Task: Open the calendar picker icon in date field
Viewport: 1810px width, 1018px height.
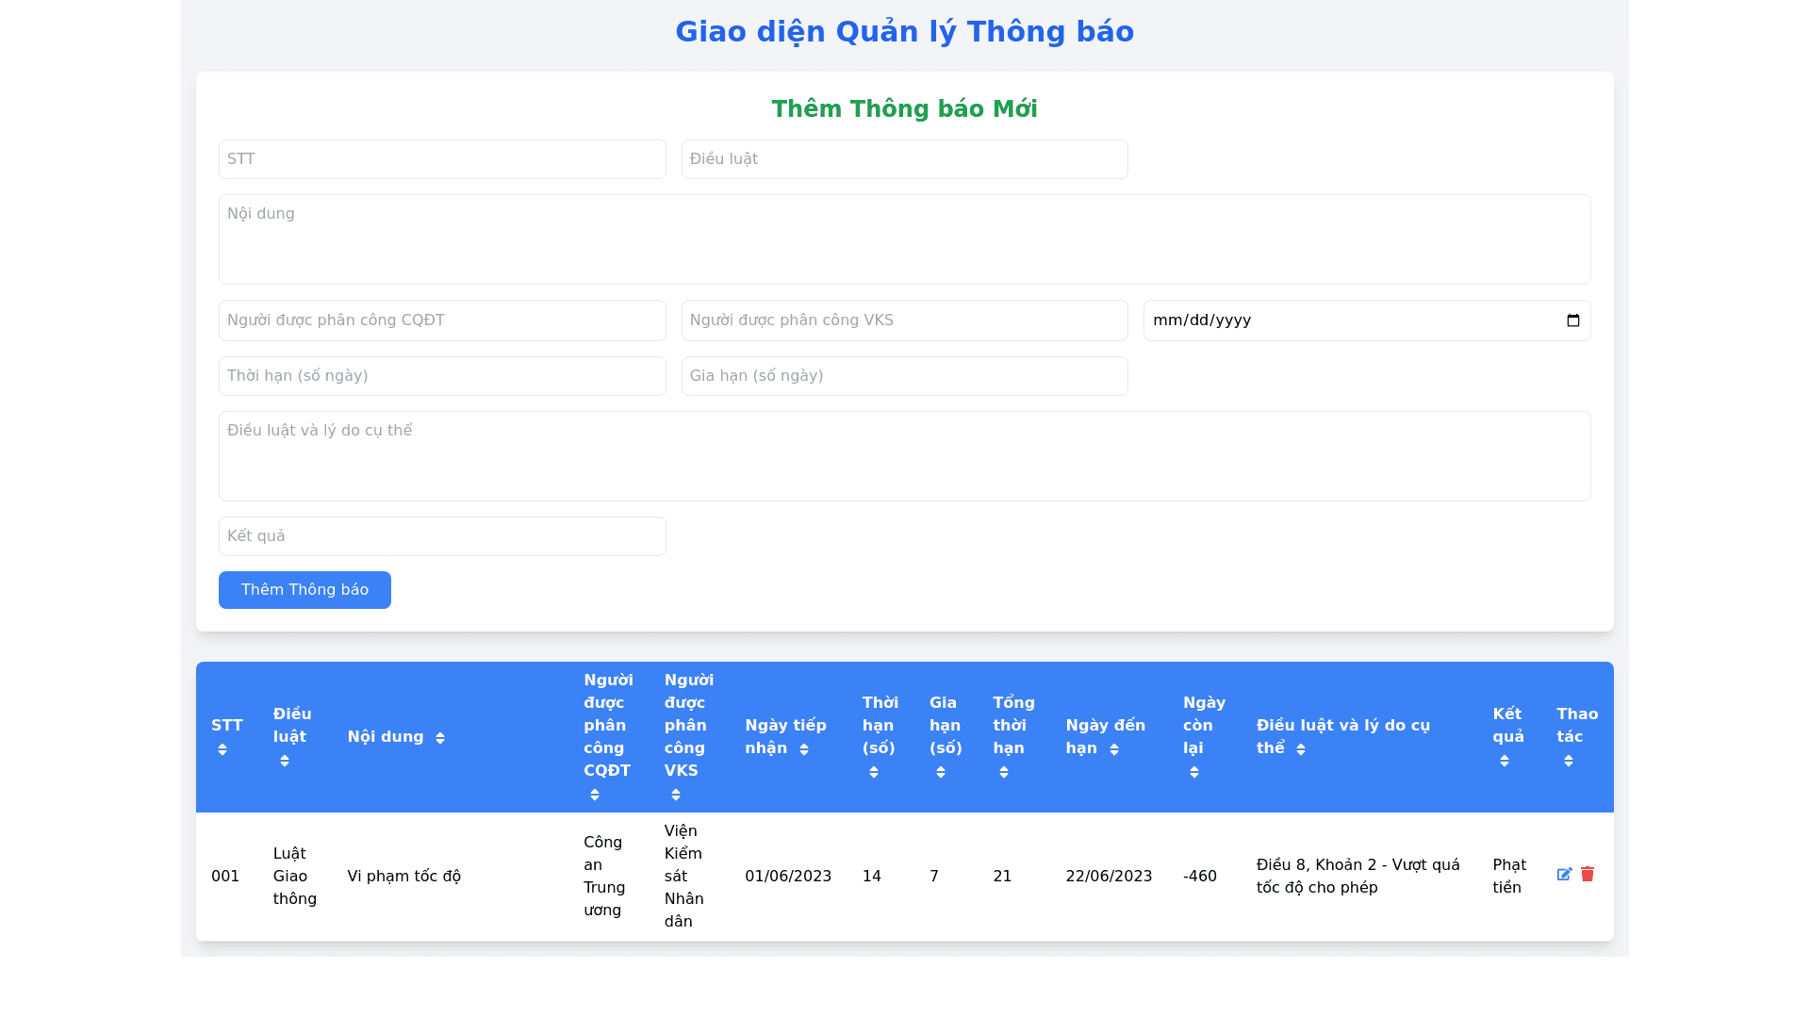Action: pos(1572,320)
